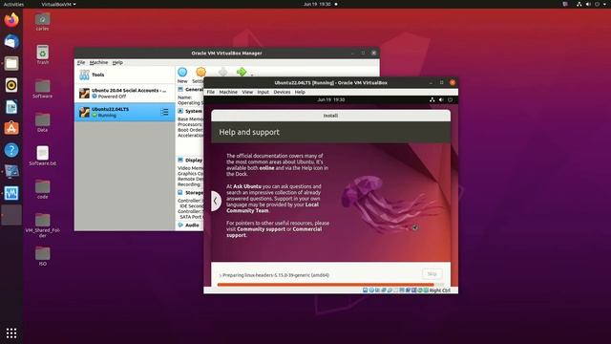Collapse the Display section header in Manager
The width and height of the screenshot is (611, 344).
tap(190, 161)
